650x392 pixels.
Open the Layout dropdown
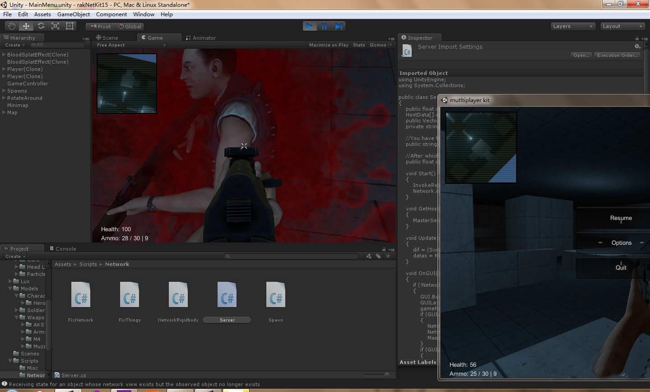click(x=622, y=26)
